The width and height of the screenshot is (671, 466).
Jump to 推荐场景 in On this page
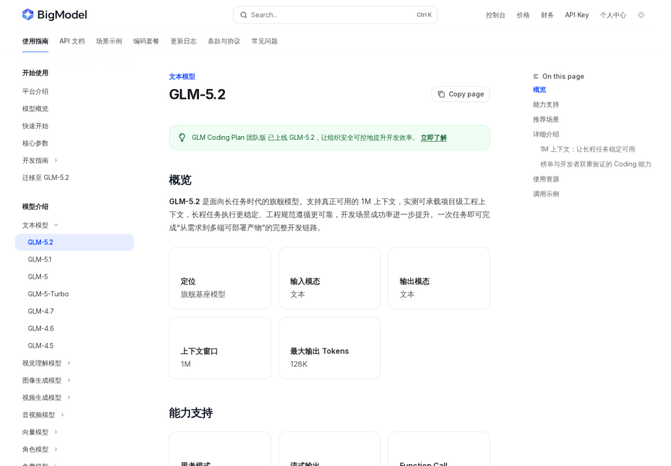[x=545, y=119]
